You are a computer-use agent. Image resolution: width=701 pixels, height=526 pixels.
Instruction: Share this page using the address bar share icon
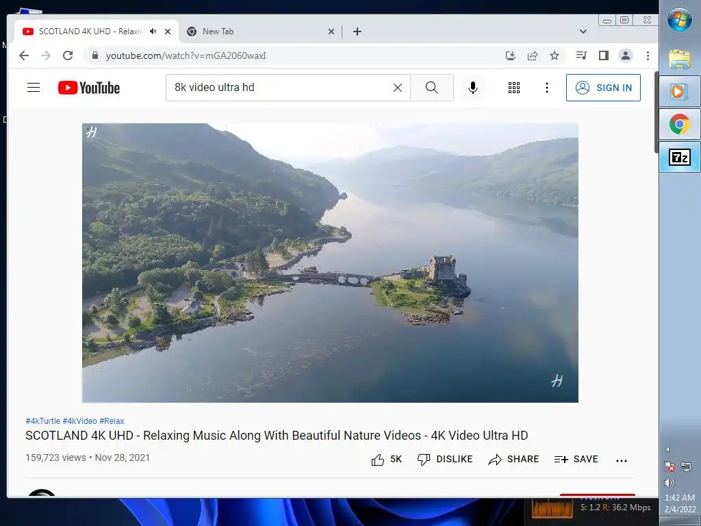pos(533,55)
